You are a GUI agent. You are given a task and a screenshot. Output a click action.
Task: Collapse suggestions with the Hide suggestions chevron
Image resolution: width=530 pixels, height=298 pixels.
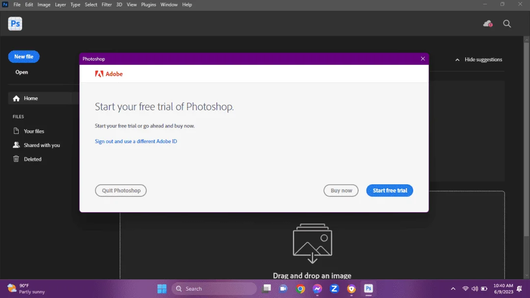457,60
